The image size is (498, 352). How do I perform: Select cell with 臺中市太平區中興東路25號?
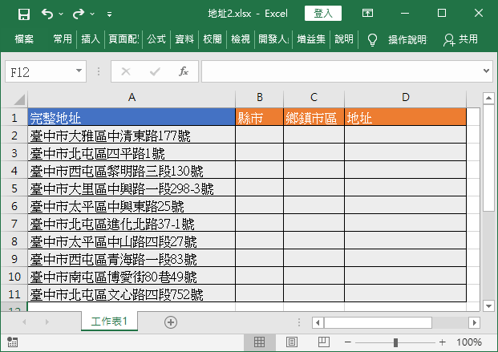(x=132, y=206)
